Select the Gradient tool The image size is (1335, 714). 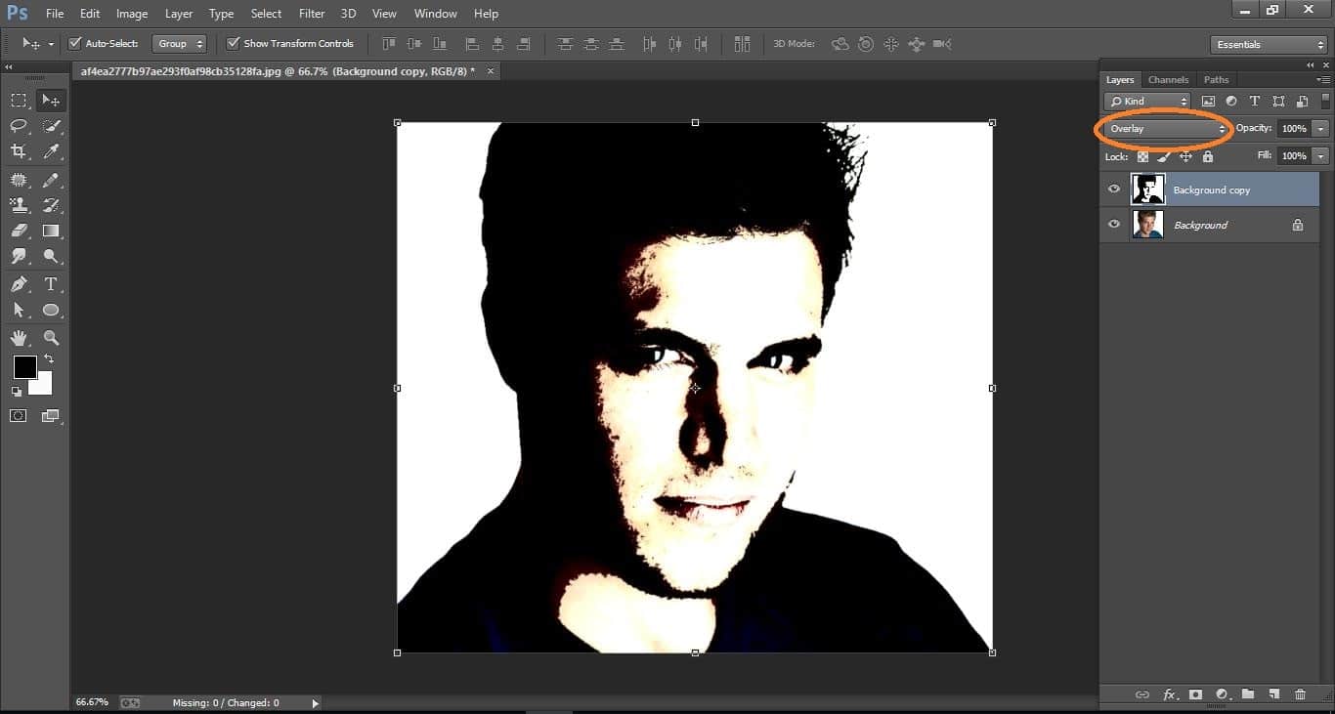pyautogui.click(x=51, y=231)
